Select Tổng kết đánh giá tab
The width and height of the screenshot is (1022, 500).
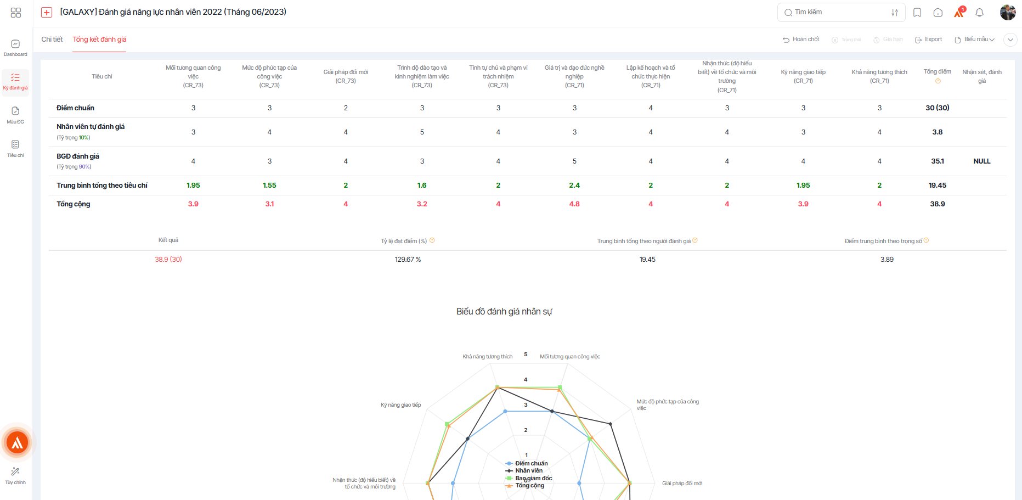99,40
